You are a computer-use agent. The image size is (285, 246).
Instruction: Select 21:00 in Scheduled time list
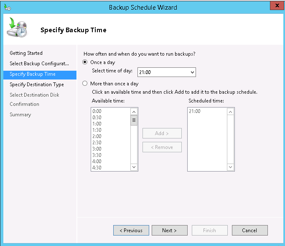pyautogui.click(x=195, y=111)
